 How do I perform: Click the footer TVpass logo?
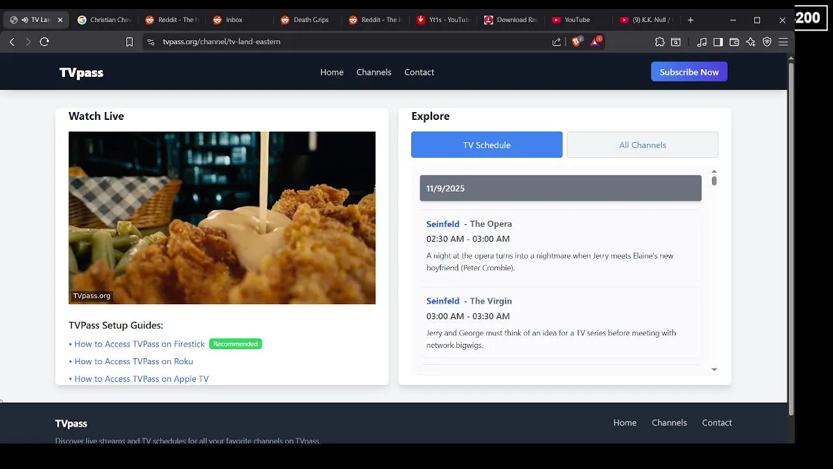point(71,423)
